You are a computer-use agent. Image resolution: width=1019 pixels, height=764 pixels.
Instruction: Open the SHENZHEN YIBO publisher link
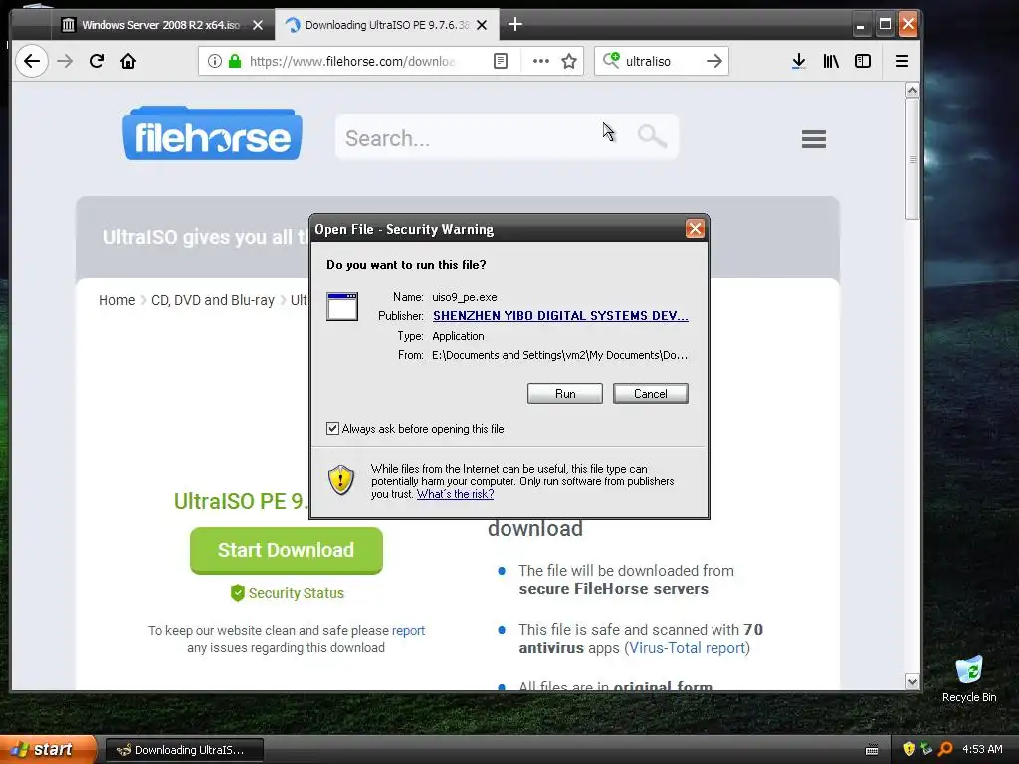coord(560,315)
